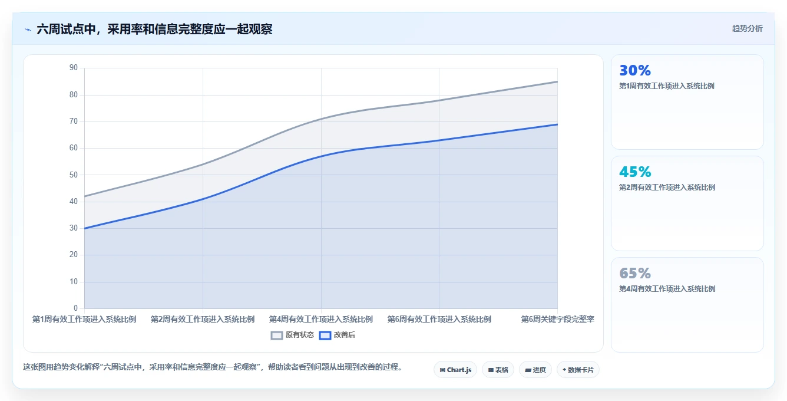Click 第4周有效工作项进入系统比例 under 65% card
This screenshot has width=787, height=401.
pos(667,289)
